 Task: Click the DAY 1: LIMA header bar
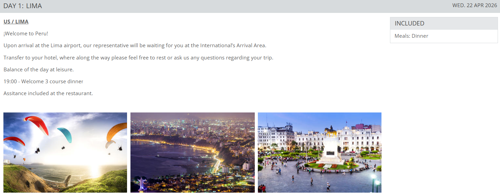250,6
